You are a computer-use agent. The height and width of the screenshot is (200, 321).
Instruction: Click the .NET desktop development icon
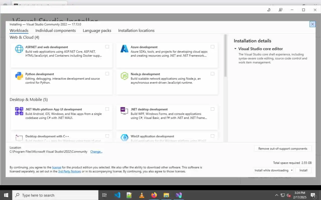pos(124,111)
